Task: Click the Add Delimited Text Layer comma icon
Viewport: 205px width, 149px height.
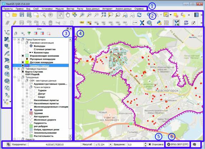Action: point(7,95)
